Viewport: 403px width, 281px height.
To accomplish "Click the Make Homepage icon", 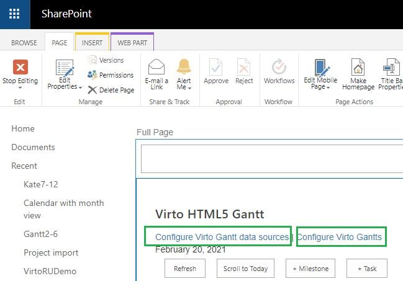I will (358, 67).
